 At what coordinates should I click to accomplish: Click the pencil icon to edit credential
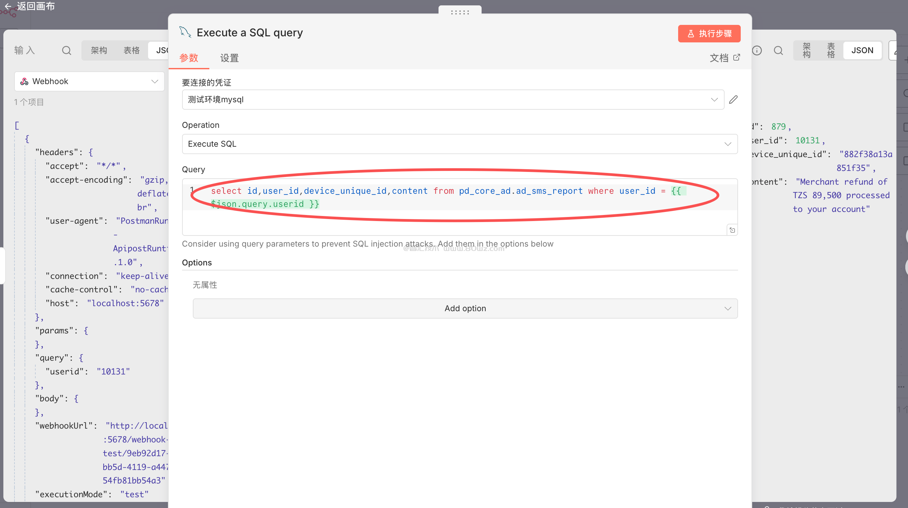point(734,100)
